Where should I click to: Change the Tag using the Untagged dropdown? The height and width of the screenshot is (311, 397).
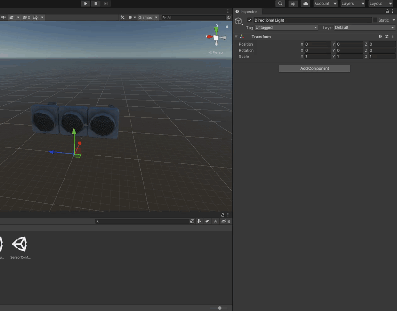[285, 27]
